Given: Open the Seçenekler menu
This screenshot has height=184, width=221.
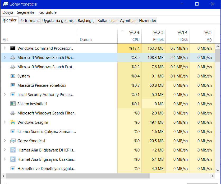Looking at the screenshot, I should [26, 12].
